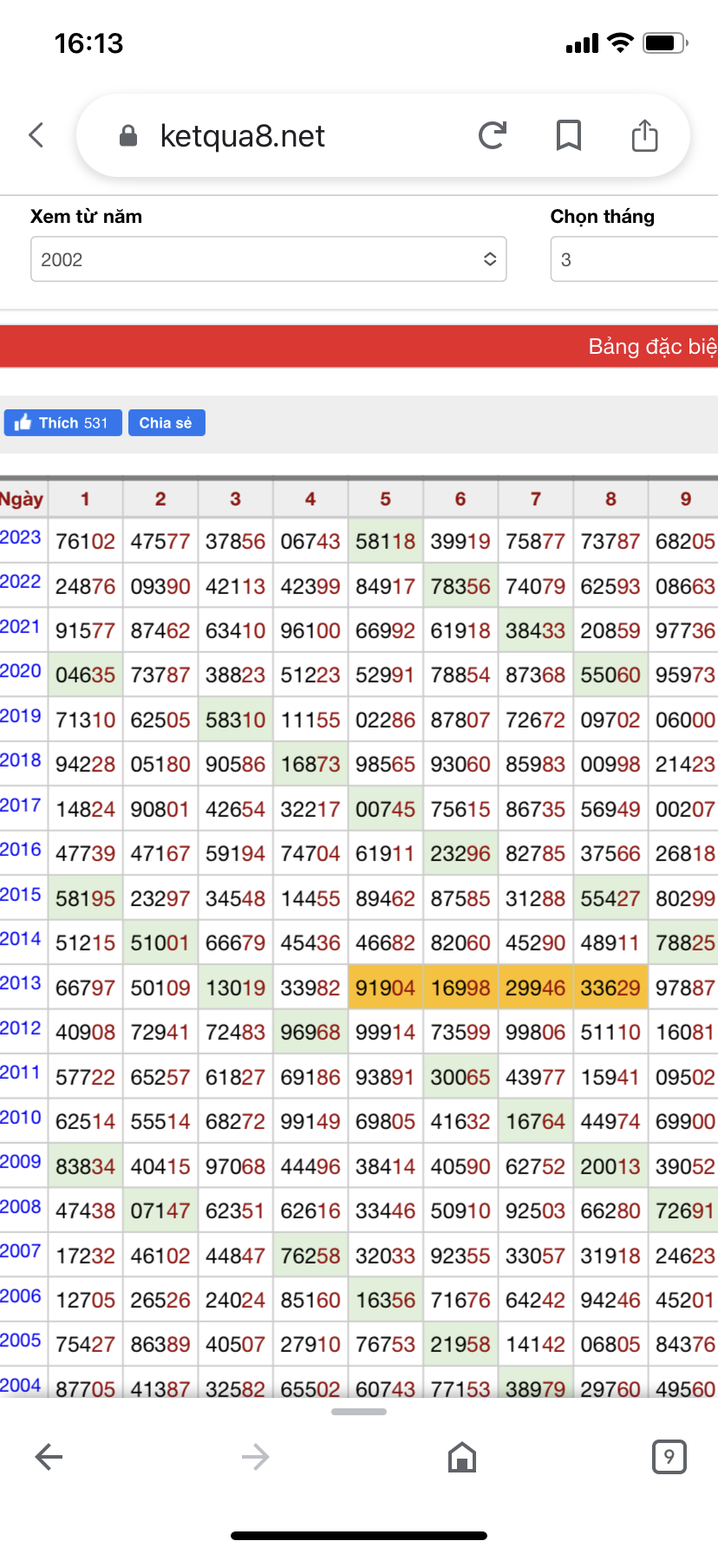Select green cell 51001 in 2014 row
718x1554 pixels.
pos(160,943)
